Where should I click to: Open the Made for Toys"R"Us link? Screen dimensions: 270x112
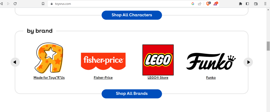49,78
